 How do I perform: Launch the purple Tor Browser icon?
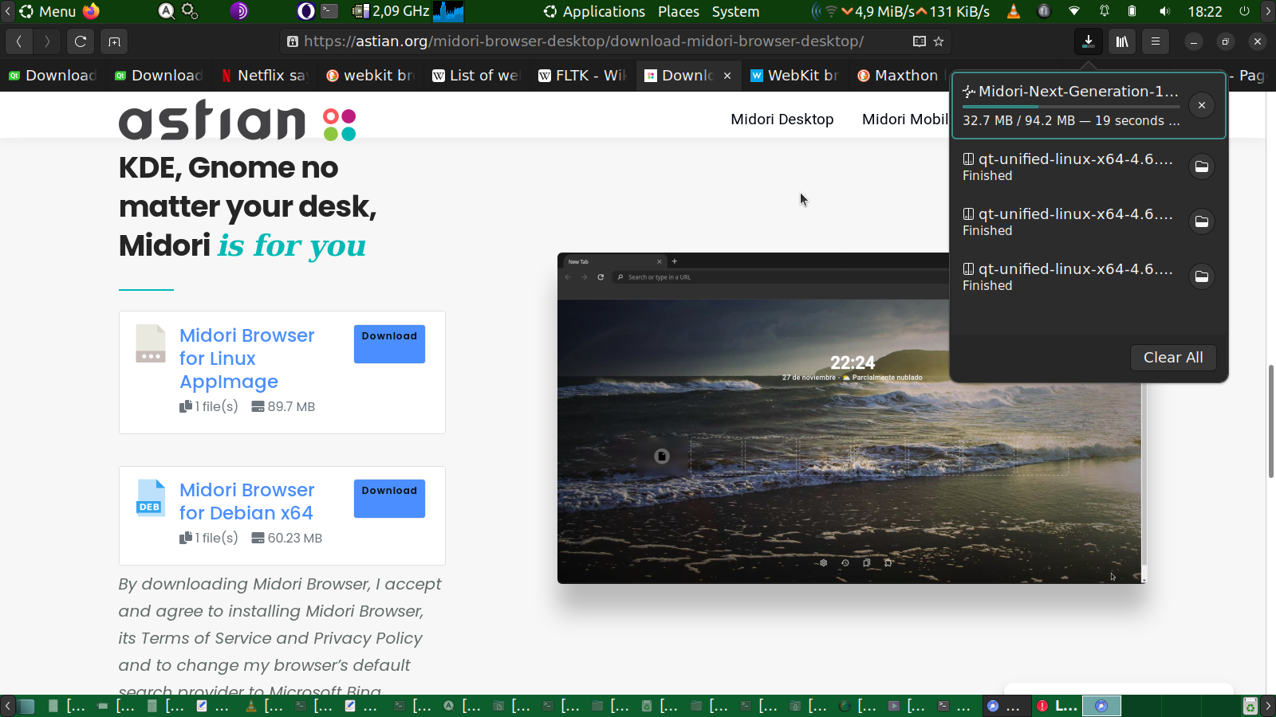pos(238,11)
